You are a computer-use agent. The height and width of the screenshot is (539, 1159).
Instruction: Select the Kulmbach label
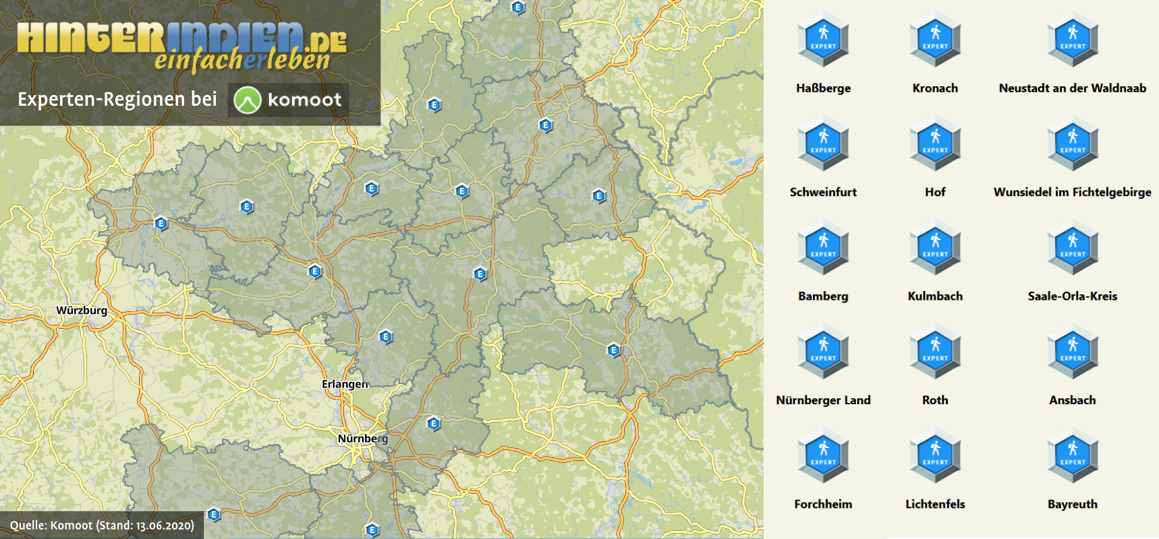click(x=935, y=296)
